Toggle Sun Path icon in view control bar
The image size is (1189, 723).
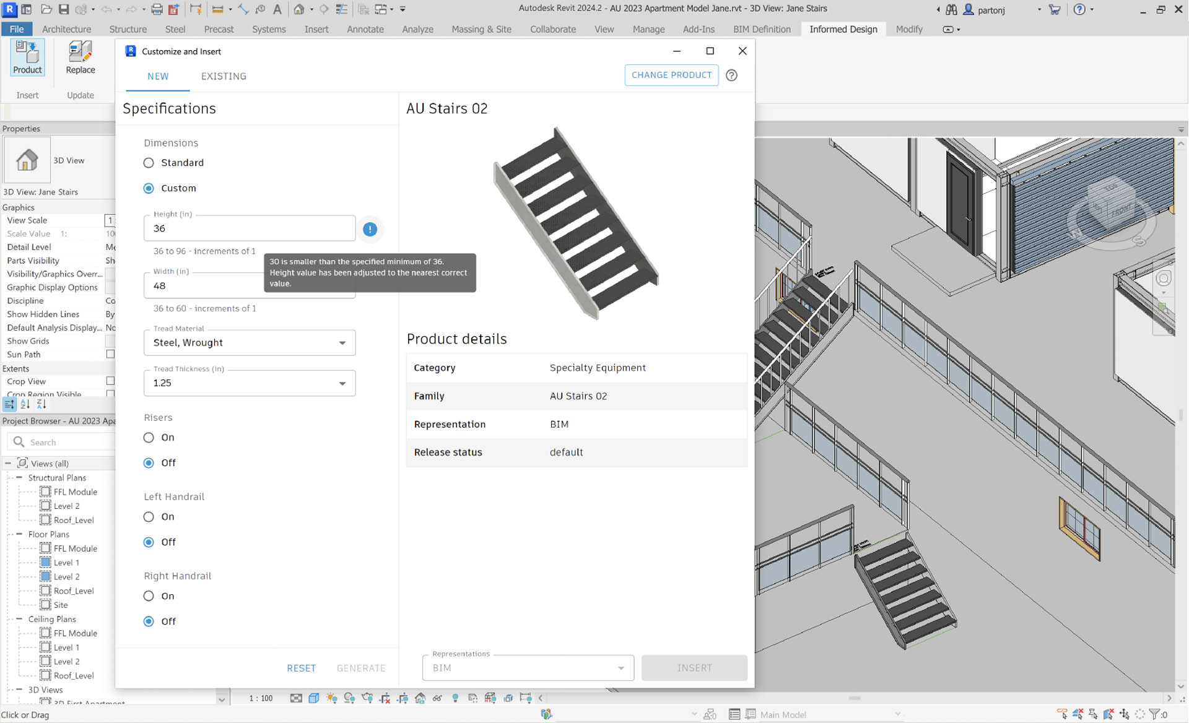point(332,698)
